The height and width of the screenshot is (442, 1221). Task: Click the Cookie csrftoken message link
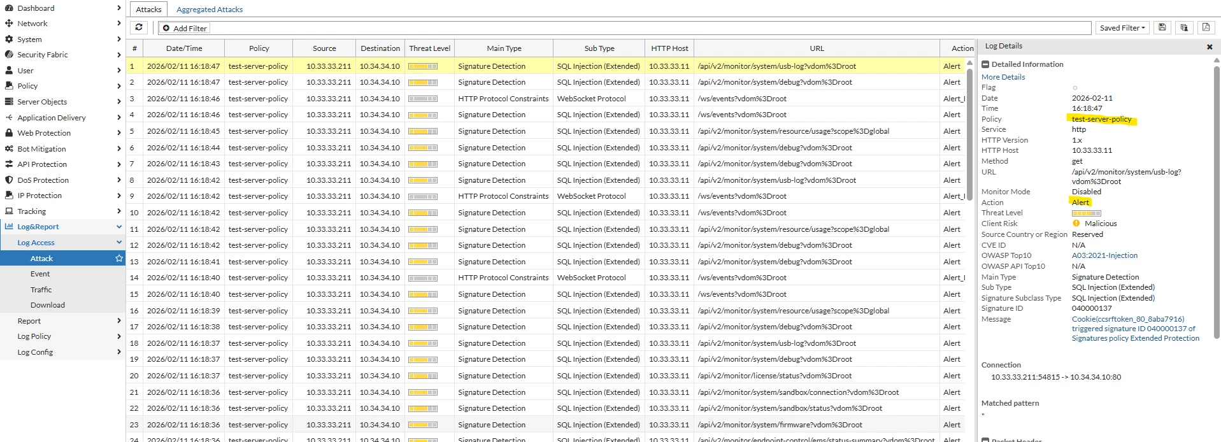[1136, 329]
